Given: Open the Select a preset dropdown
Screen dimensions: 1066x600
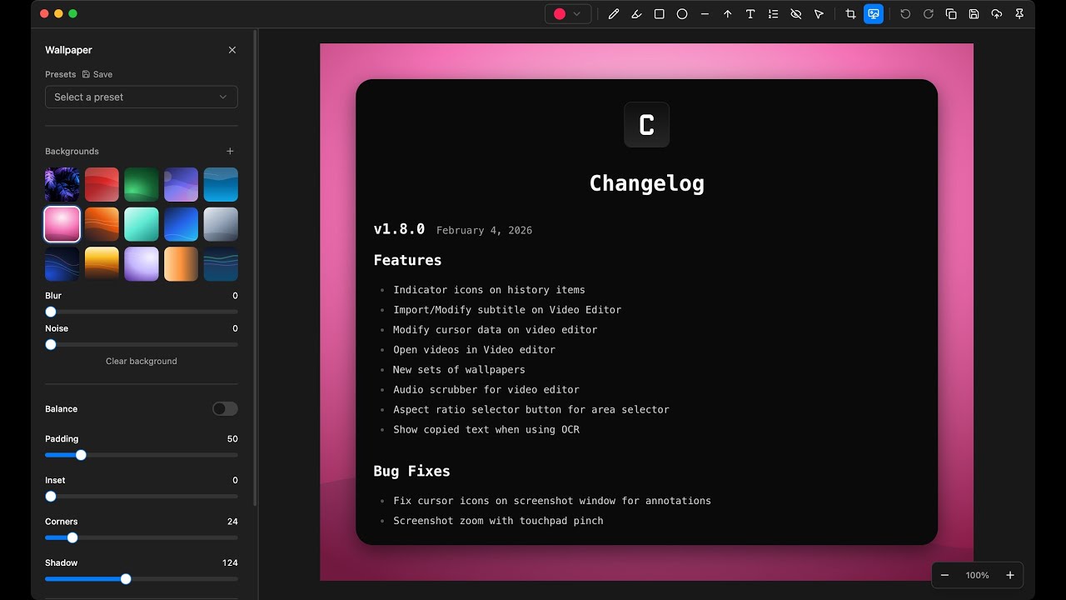Looking at the screenshot, I should tap(142, 97).
